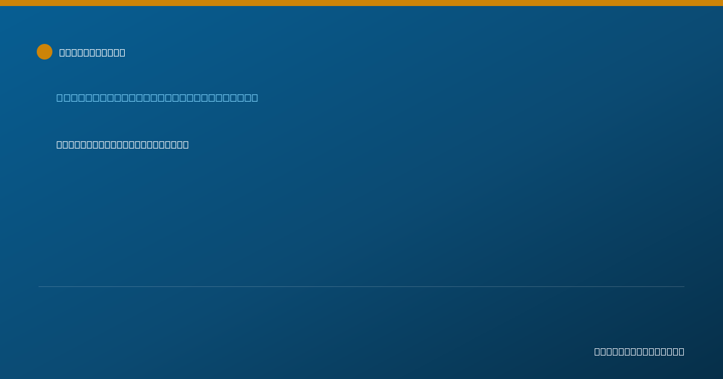Click the last character of the footer text
The height and width of the screenshot is (379, 723).
[x=681, y=351]
